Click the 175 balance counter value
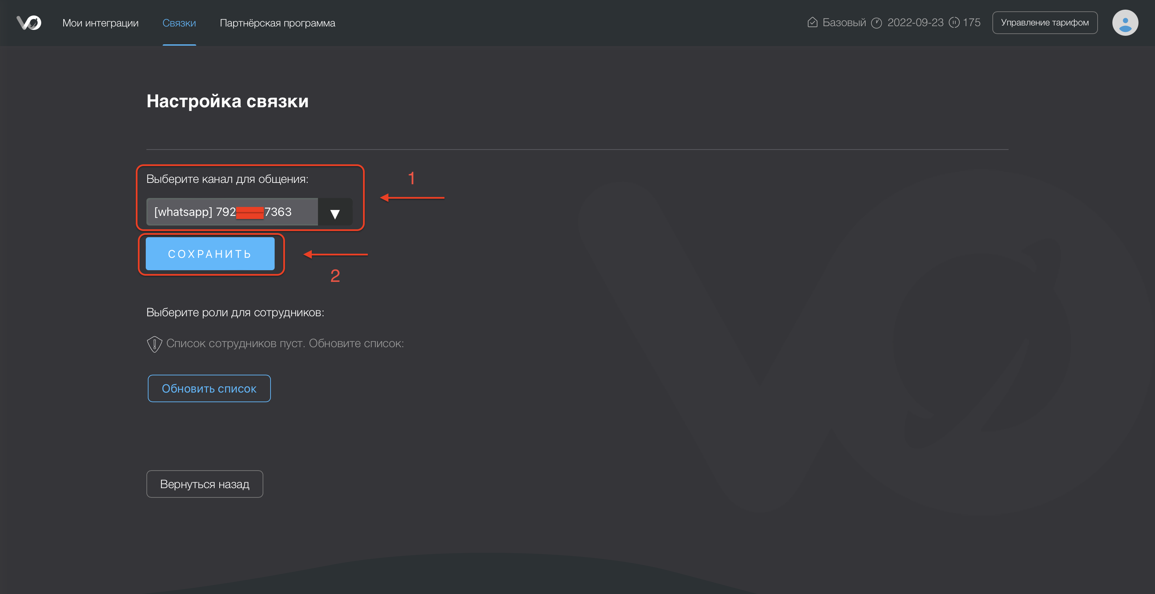This screenshot has height=594, width=1155. 971,22
